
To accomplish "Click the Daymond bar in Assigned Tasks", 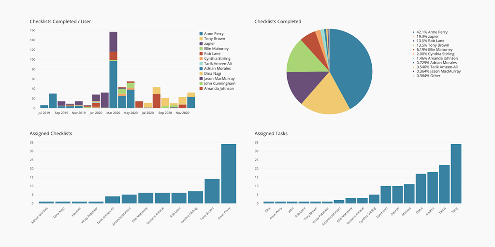I will [x=386, y=194].
